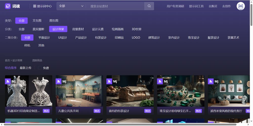
Task: Choose 3D世界 category
Action: [137, 29]
